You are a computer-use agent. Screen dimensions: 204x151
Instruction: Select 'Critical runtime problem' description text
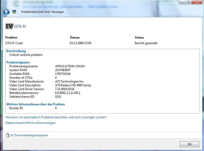pos(26,55)
